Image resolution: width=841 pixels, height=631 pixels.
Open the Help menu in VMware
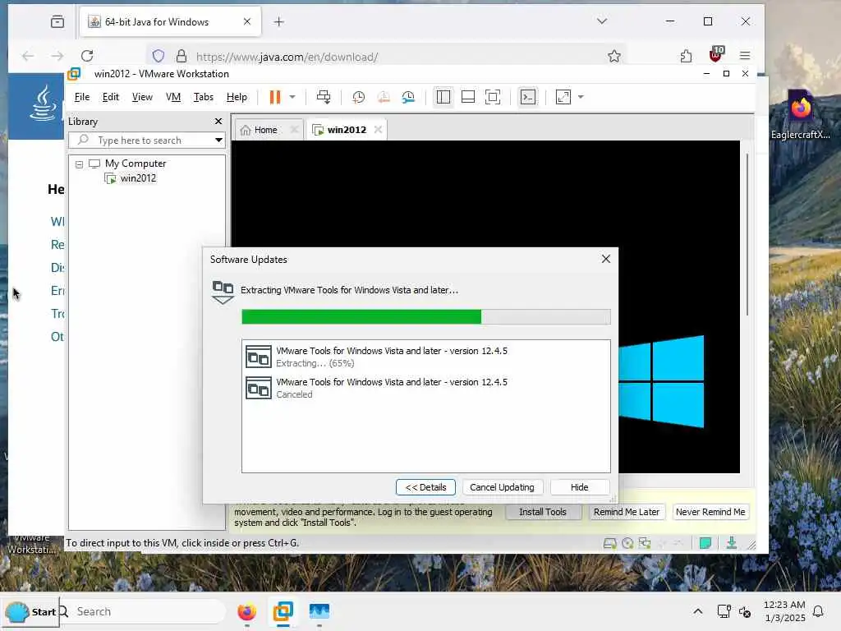tap(237, 97)
